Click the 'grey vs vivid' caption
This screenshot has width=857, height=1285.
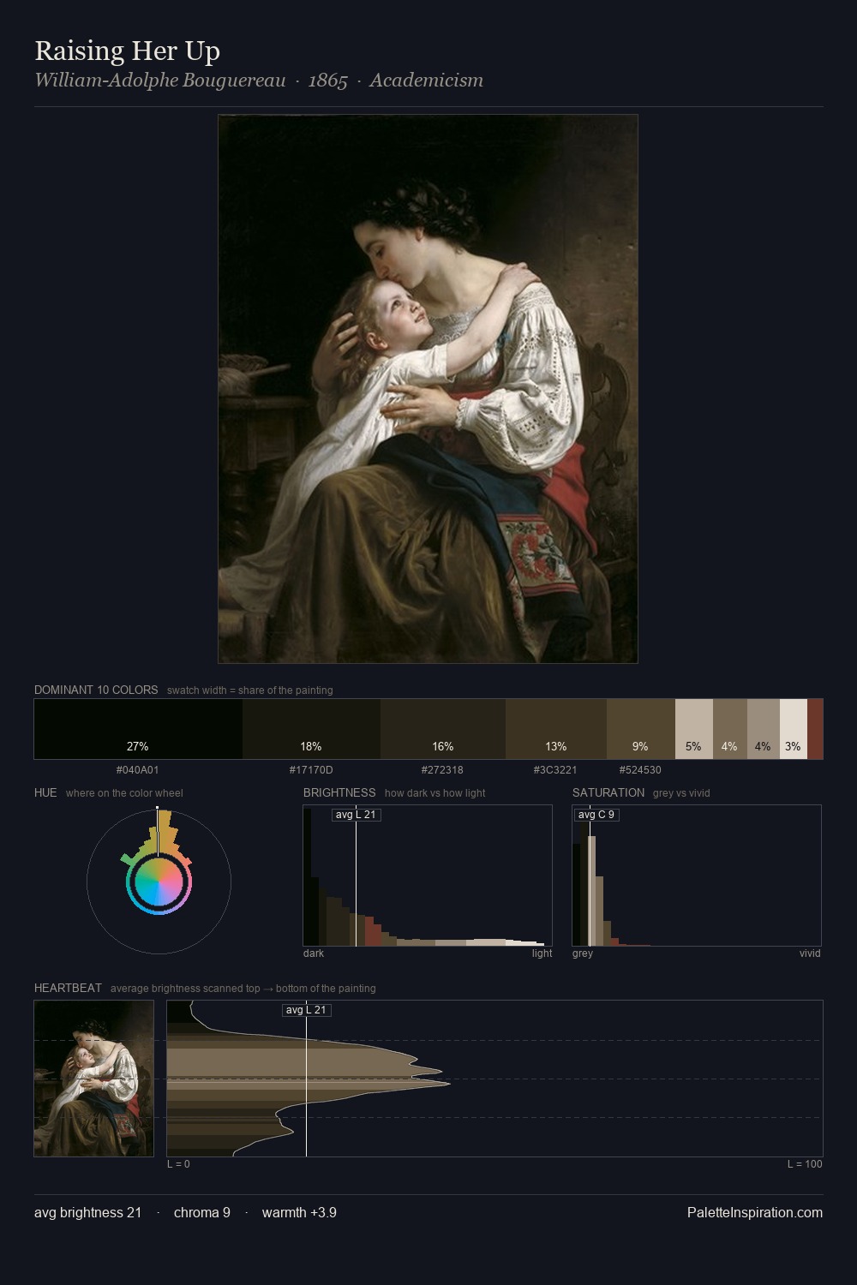682,793
